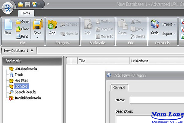This screenshot has height=123, width=184.
Task: Select Invalid Bookmarks tree item
Action: 28,98
